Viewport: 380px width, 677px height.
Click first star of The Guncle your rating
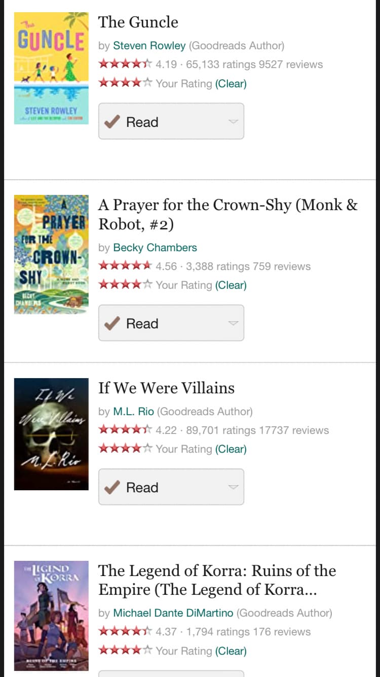click(104, 83)
